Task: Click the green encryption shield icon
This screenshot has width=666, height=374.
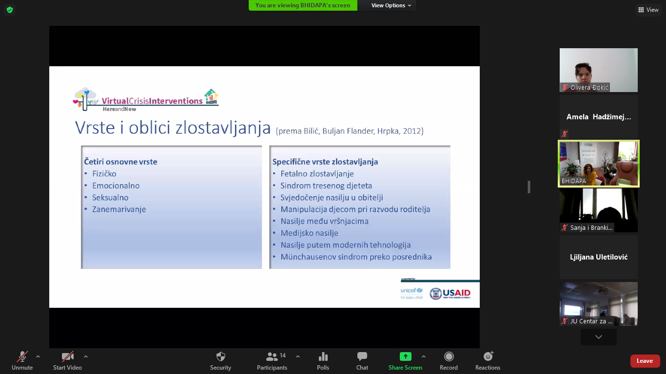Action: [x=10, y=10]
